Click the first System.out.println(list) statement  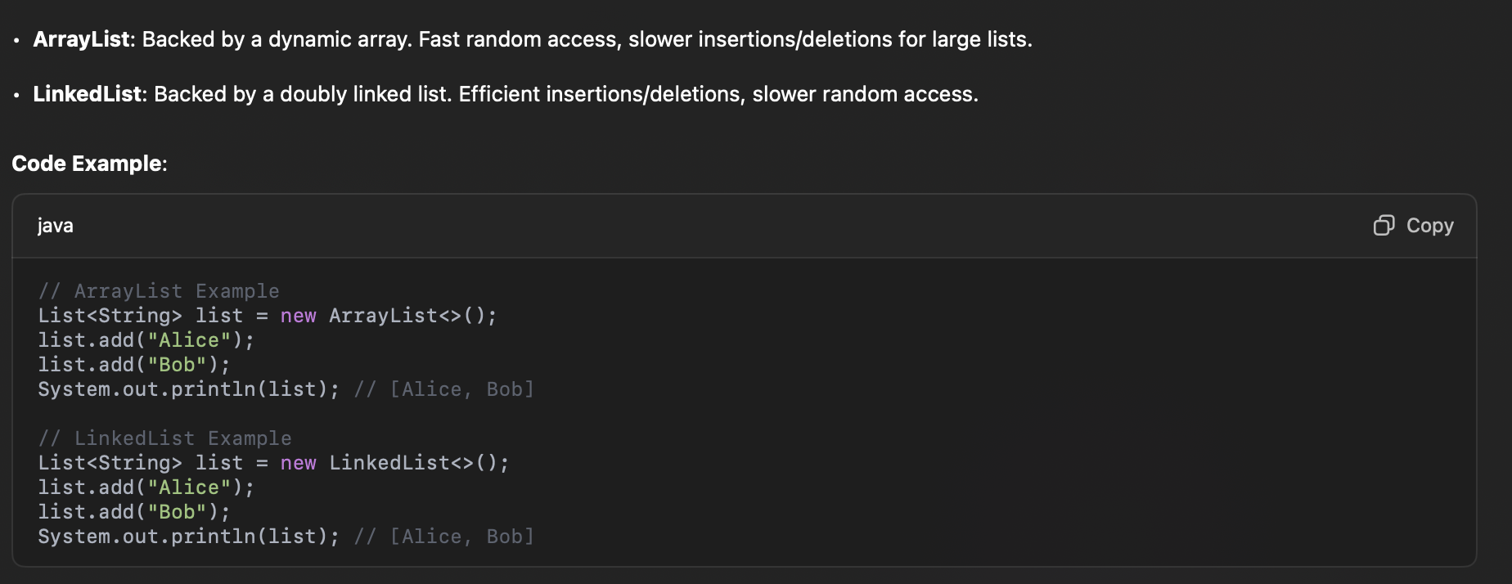(188, 389)
